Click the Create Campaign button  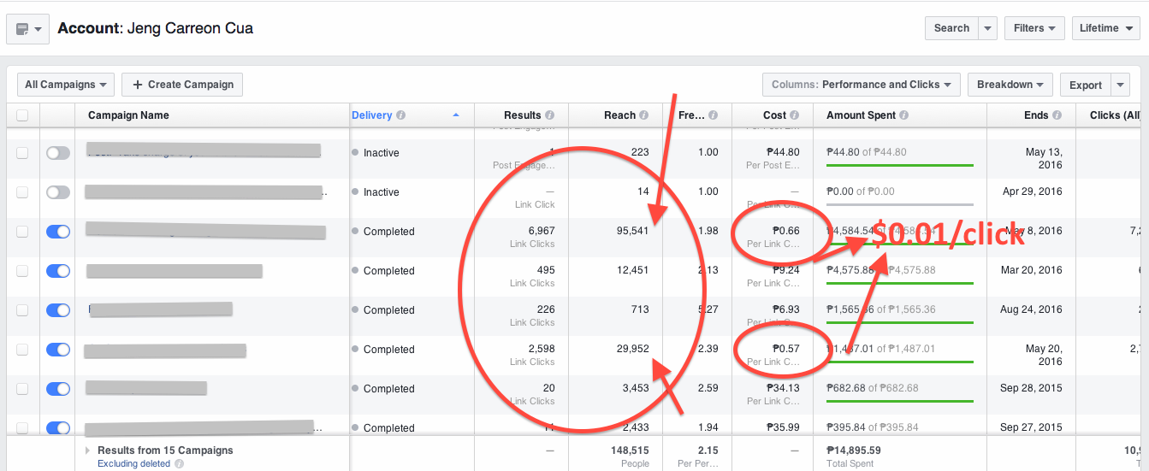tap(182, 85)
